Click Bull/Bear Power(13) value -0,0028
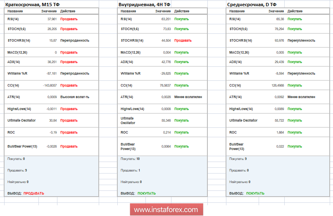Screen dimensions: 333x216 [51, 146]
